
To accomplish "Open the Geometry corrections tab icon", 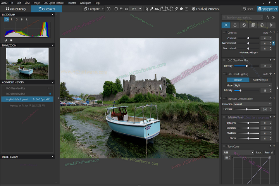I will click(253, 25).
